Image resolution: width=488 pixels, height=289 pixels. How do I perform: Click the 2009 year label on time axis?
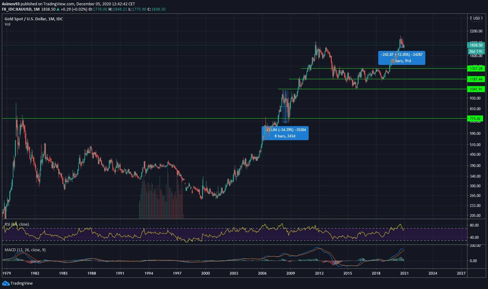coord(291,273)
